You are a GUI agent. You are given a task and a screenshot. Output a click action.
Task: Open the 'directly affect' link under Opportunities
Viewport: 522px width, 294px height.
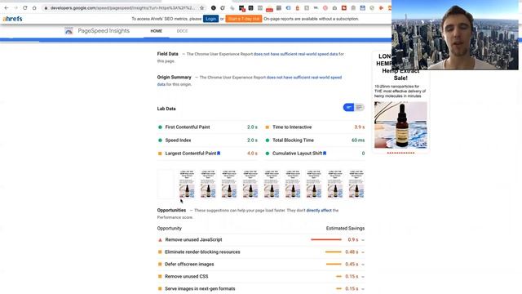pos(319,211)
